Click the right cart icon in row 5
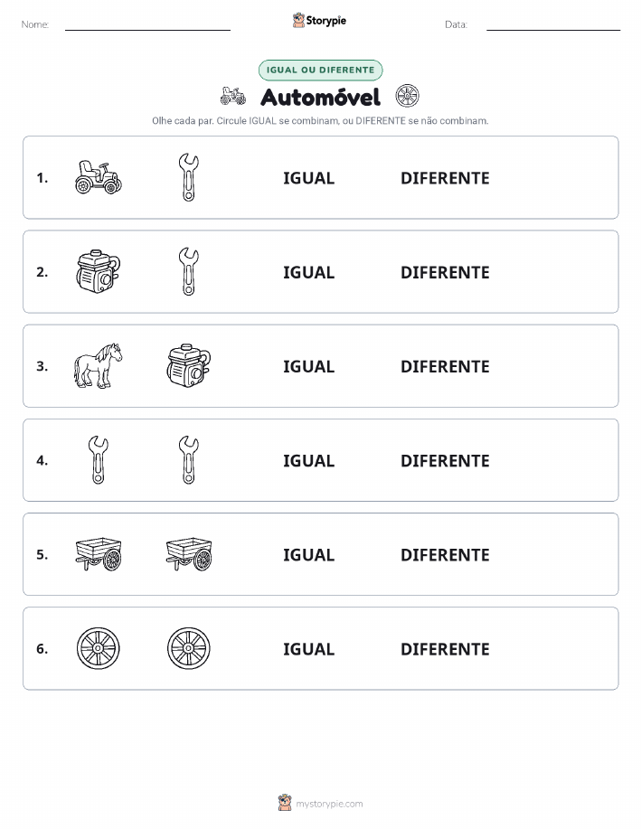This screenshot has height=829, width=641. point(189,554)
